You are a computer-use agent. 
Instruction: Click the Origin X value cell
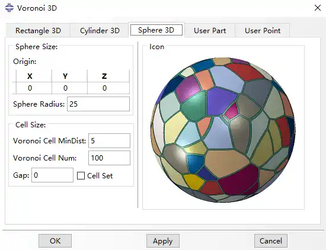34,88
